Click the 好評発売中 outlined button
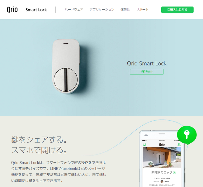203x187 pixels. (147, 72)
